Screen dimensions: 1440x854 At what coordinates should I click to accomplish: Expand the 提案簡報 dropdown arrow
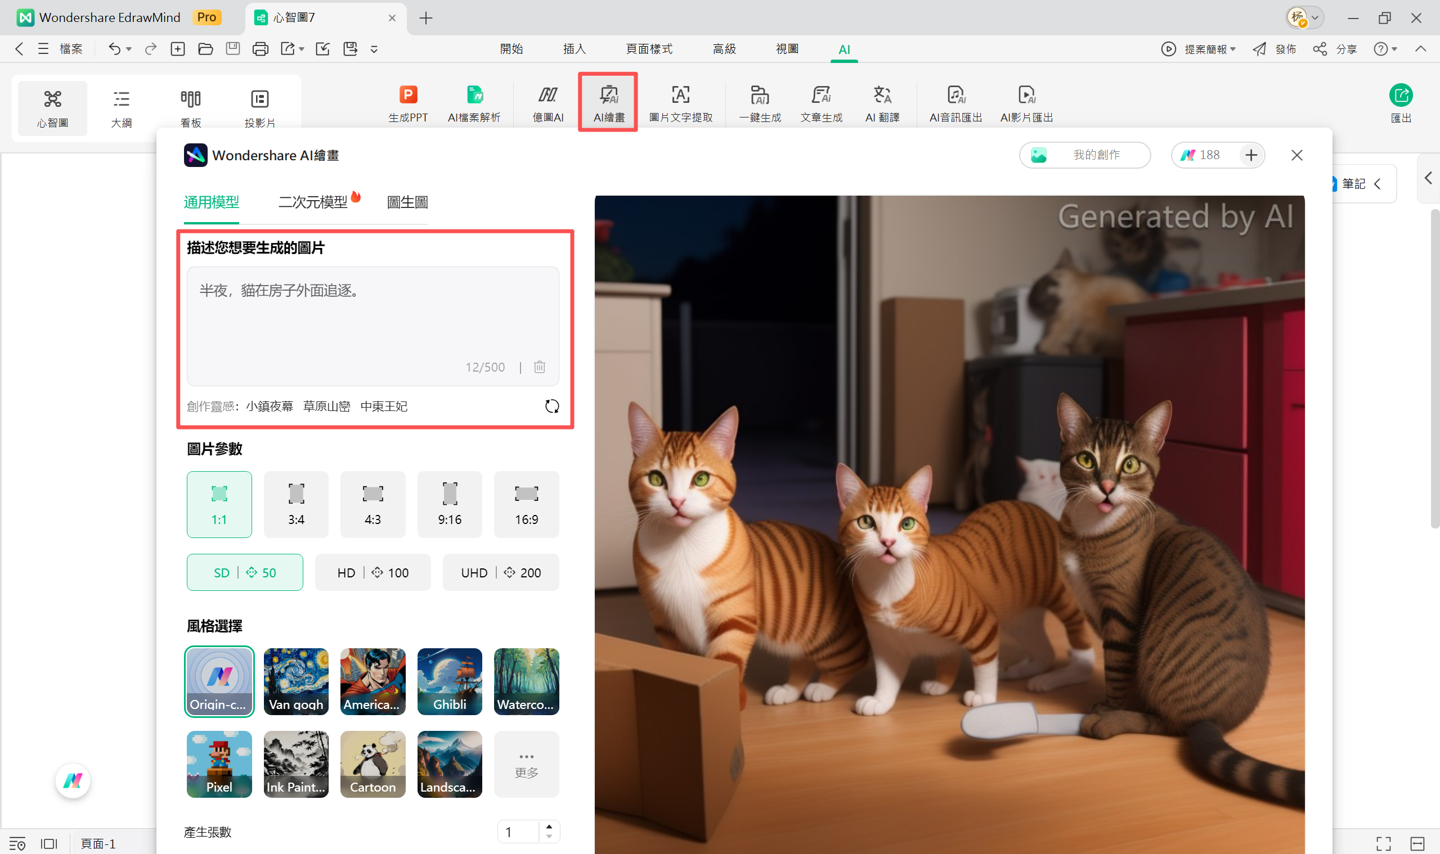(x=1233, y=49)
